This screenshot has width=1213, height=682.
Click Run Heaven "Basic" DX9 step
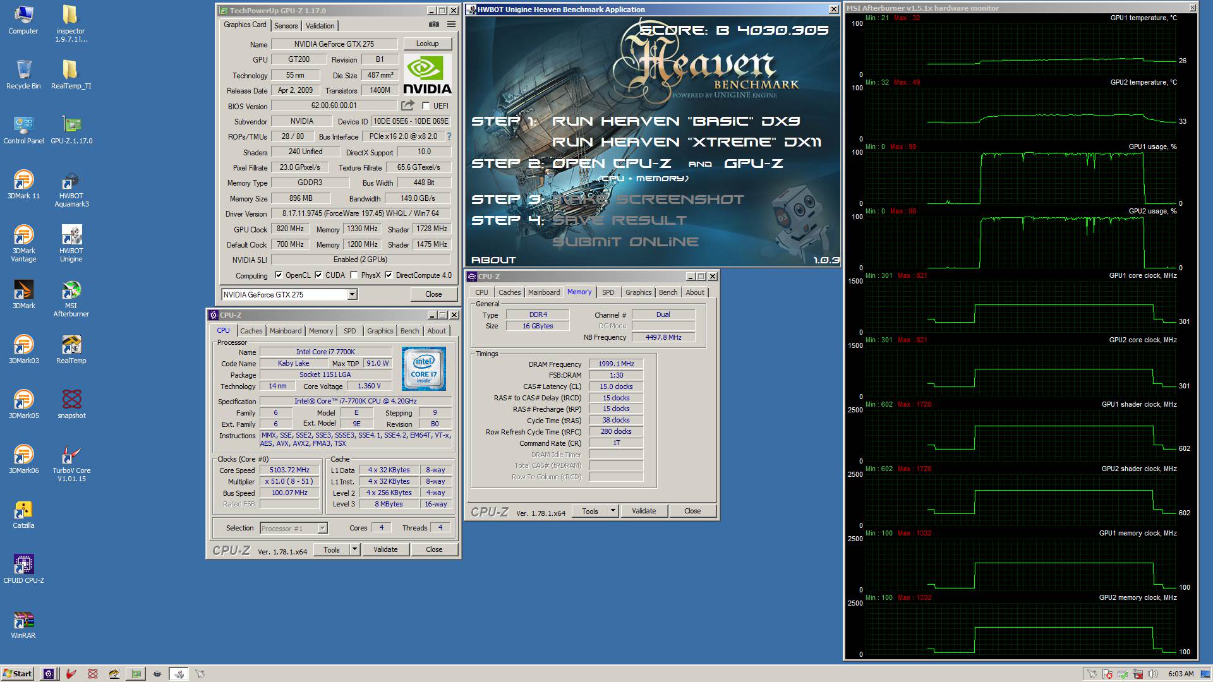point(677,121)
